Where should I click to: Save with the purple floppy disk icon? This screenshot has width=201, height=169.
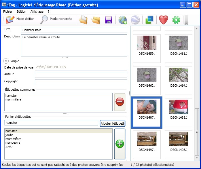click(x=109, y=20)
